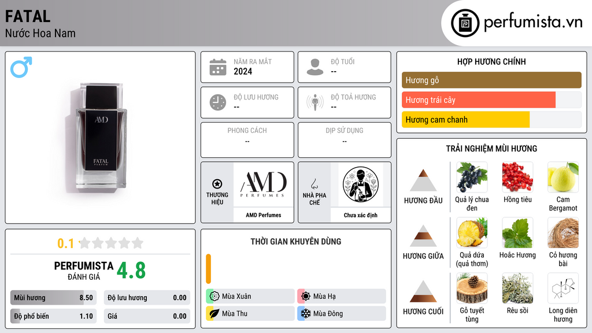
Task: Click the Mùa Xuân flower icon
Action: click(214, 297)
